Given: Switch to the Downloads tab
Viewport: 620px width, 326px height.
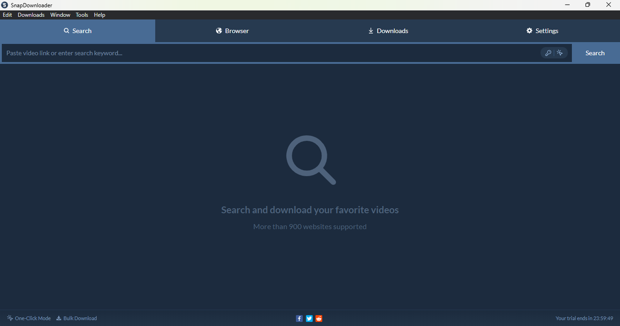Looking at the screenshot, I should click(x=387, y=31).
